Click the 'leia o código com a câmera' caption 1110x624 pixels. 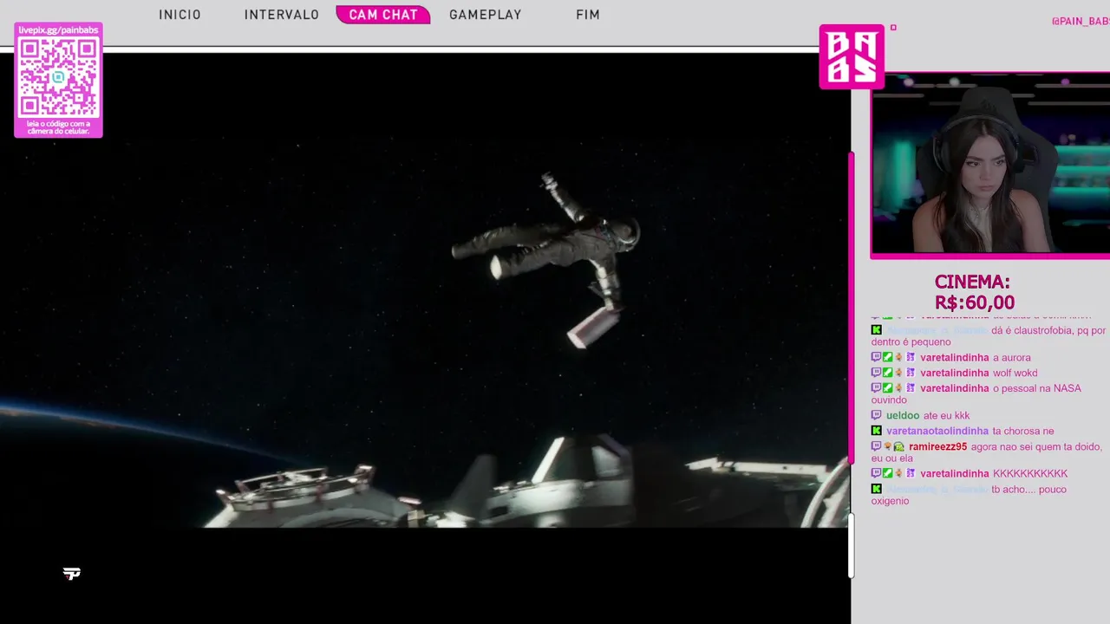(x=58, y=127)
